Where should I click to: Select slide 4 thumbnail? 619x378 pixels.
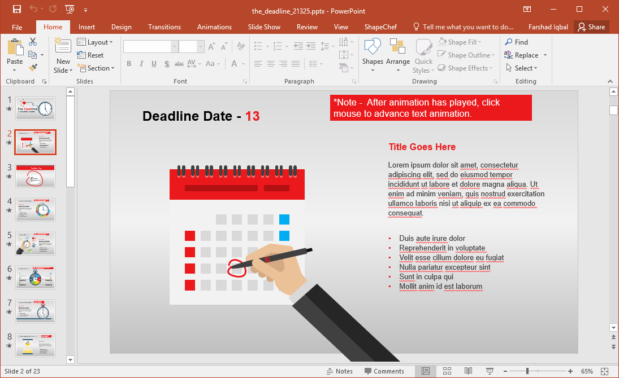point(35,209)
